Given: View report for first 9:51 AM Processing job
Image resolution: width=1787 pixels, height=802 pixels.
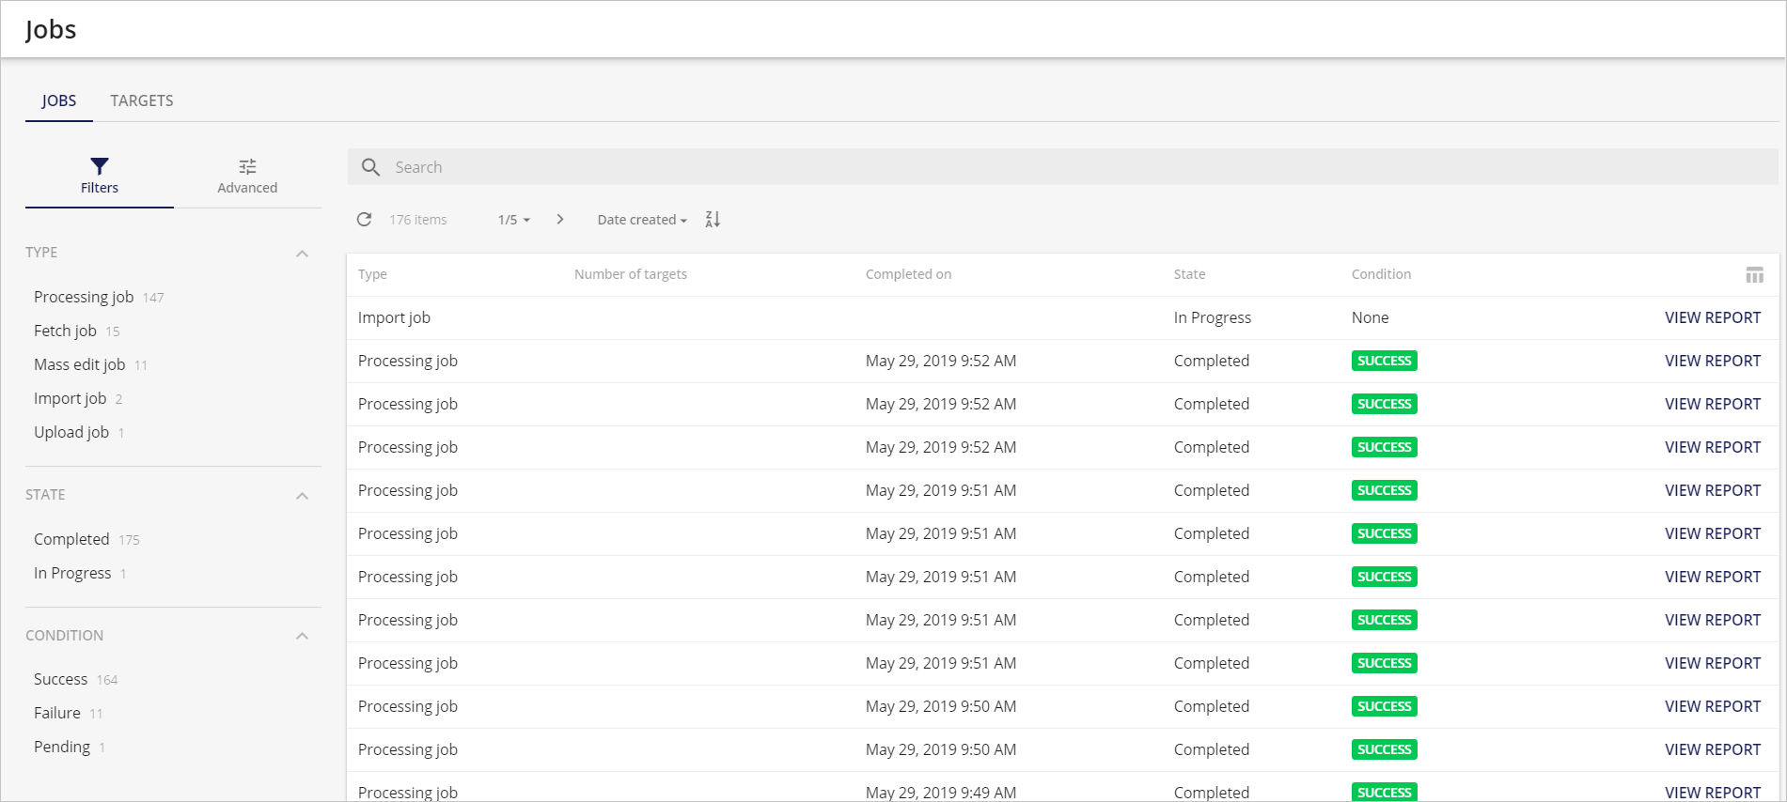Looking at the screenshot, I should click(1713, 490).
